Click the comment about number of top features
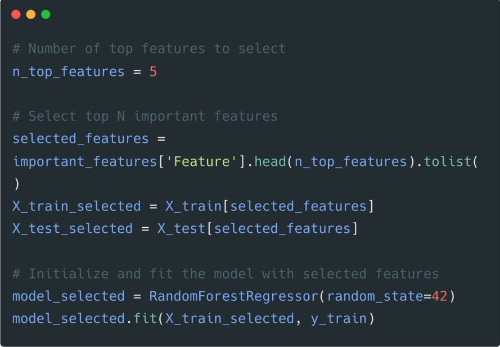The width and height of the screenshot is (500, 347). 149,49
